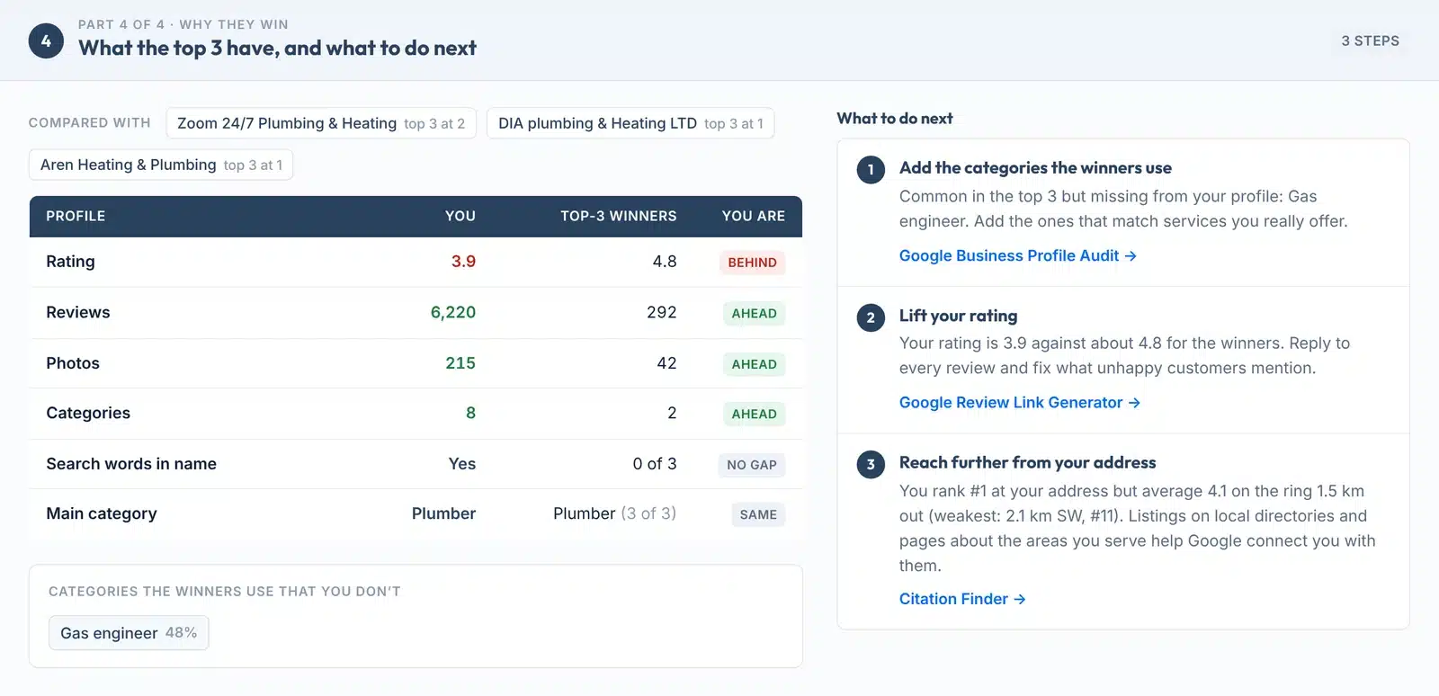Click your rating value 3.9
Image resolution: width=1439 pixels, height=696 pixels.
click(463, 262)
